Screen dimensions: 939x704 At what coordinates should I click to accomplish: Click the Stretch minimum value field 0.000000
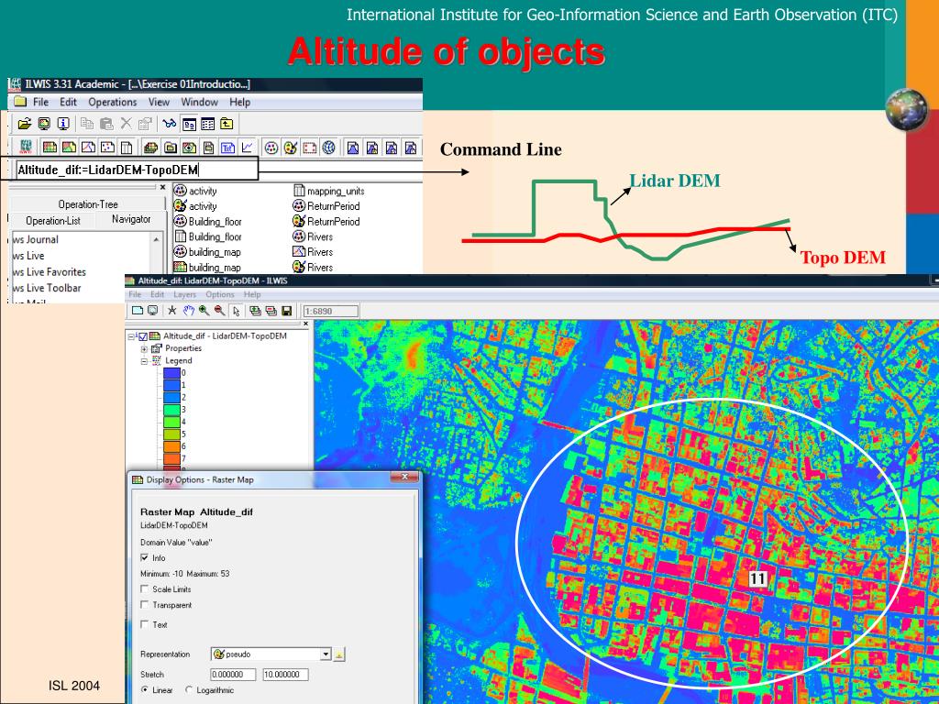tap(233, 674)
